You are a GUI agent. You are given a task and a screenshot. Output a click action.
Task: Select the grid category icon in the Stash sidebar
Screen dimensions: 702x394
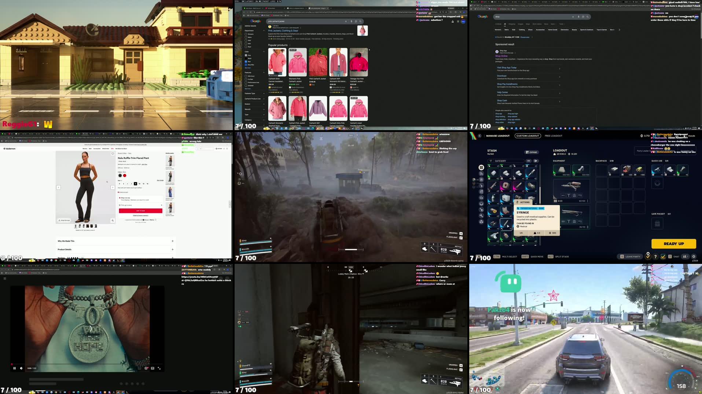coord(481,167)
